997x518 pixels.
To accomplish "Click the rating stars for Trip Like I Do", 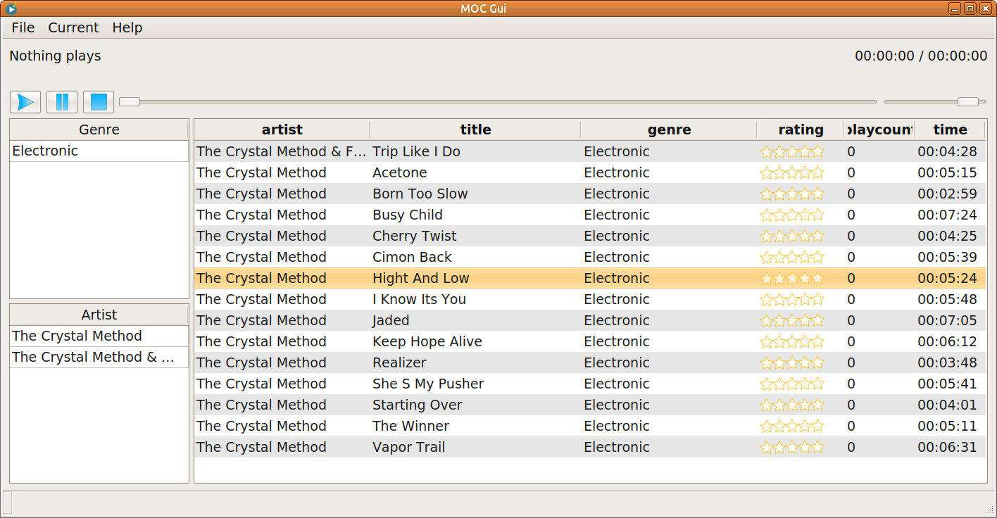I will (792, 151).
